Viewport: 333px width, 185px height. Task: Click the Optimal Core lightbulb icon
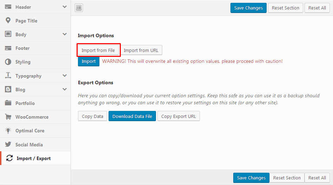(8, 131)
